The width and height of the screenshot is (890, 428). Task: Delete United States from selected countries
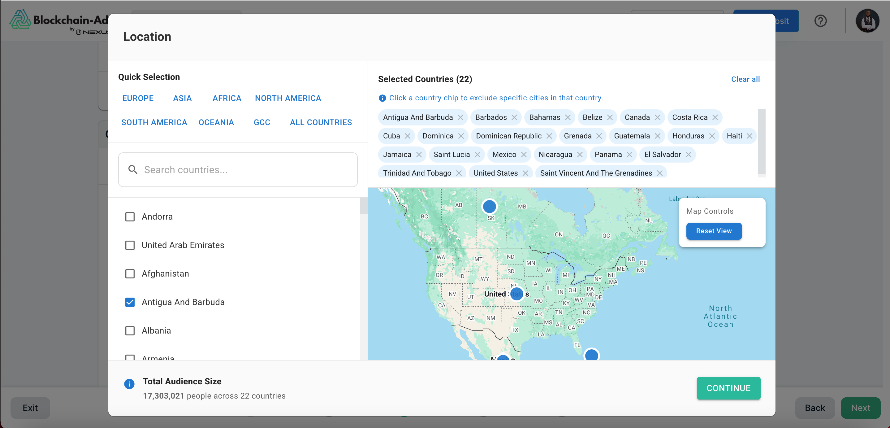tap(525, 173)
